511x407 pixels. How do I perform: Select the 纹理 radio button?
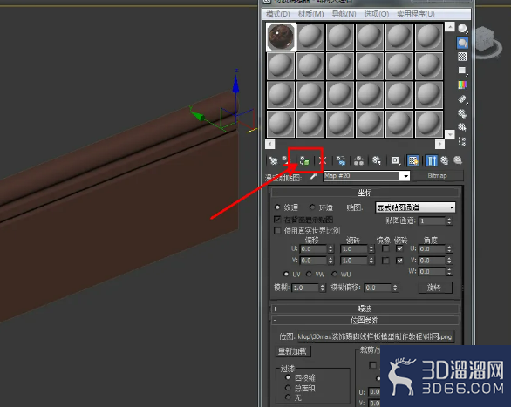[277, 207]
